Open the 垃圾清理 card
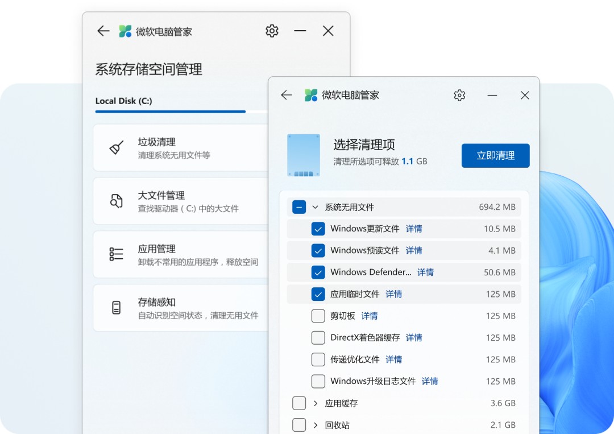 click(181, 148)
